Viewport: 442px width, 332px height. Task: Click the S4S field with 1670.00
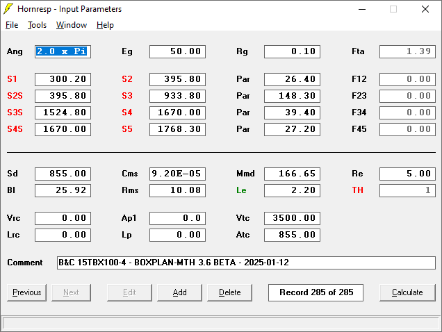[x=63, y=129]
